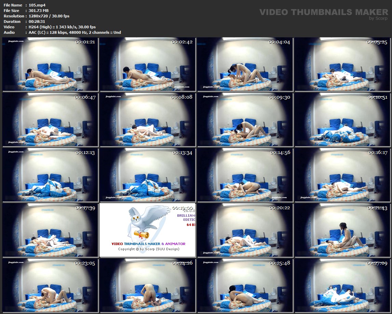Click the Duration 00:28:31 value
The width and height of the screenshot is (392, 314).
click(x=37, y=22)
